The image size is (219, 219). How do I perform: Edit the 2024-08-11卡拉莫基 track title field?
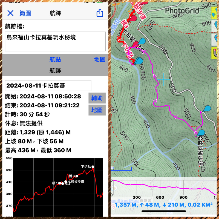coord(48,86)
